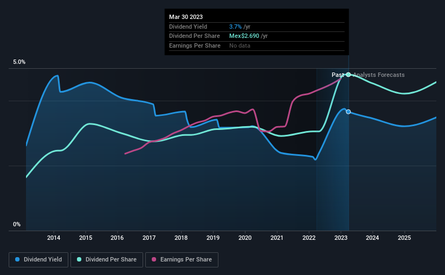Toggle the Earnings Per Share legend button
This screenshot has width=445, height=275.
182,260
